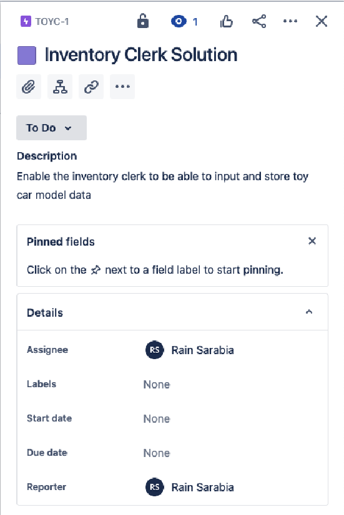Add a child issue with hierarchy icon
344x515 pixels.
coord(60,87)
